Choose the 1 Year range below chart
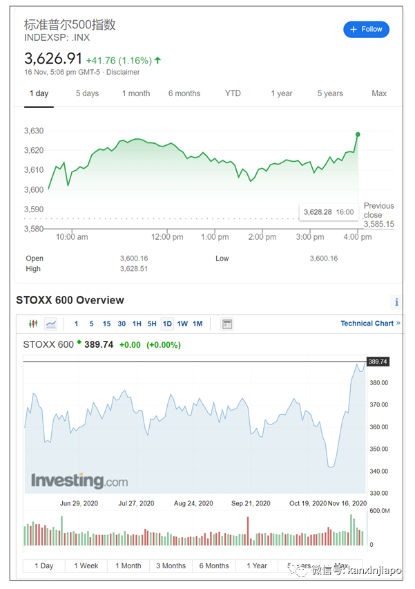 257,565
